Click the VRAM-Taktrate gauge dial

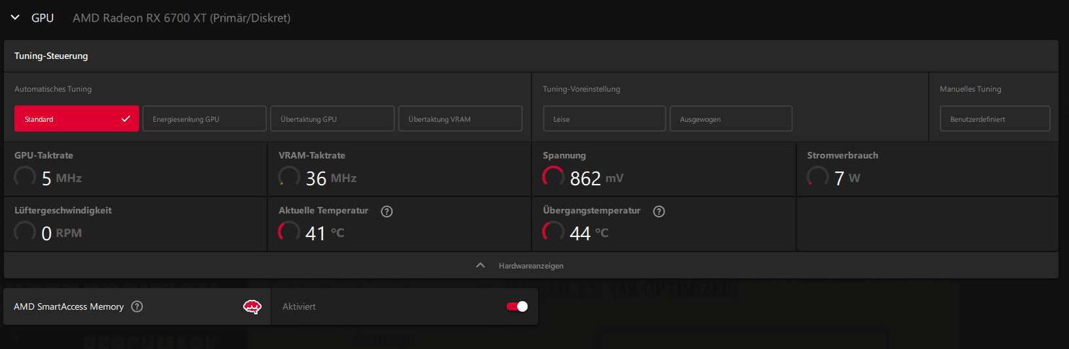click(x=289, y=177)
